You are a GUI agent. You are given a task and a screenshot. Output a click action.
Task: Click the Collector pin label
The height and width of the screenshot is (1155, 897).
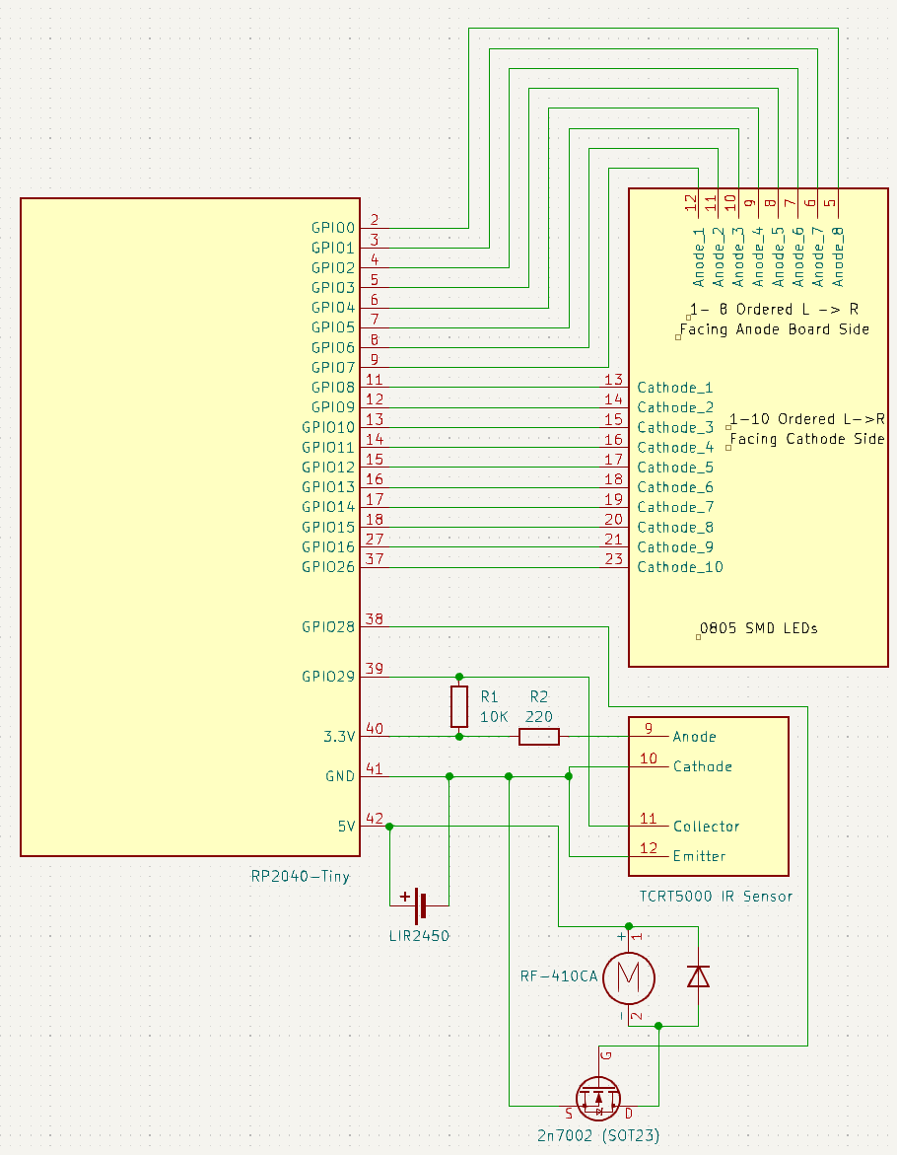click(707, 827)
